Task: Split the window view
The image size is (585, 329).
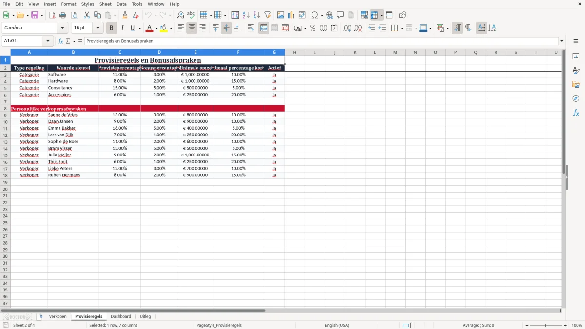Action: [389, 15]
